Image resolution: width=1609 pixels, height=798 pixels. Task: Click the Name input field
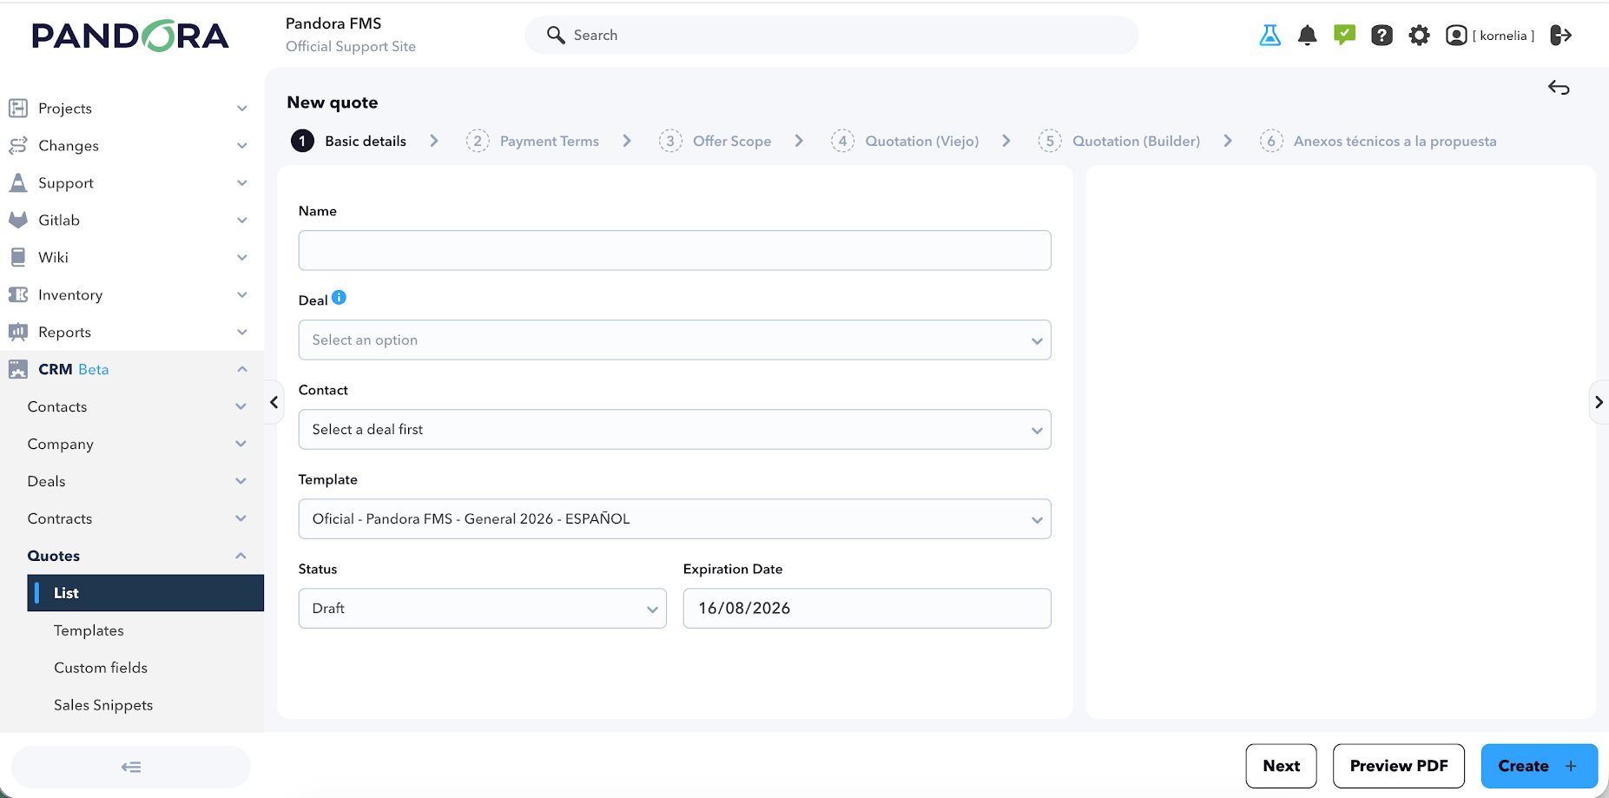pyautogui.click(x=675, y=251)
